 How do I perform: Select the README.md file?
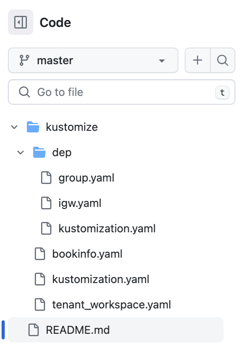[x=78, y=330]
